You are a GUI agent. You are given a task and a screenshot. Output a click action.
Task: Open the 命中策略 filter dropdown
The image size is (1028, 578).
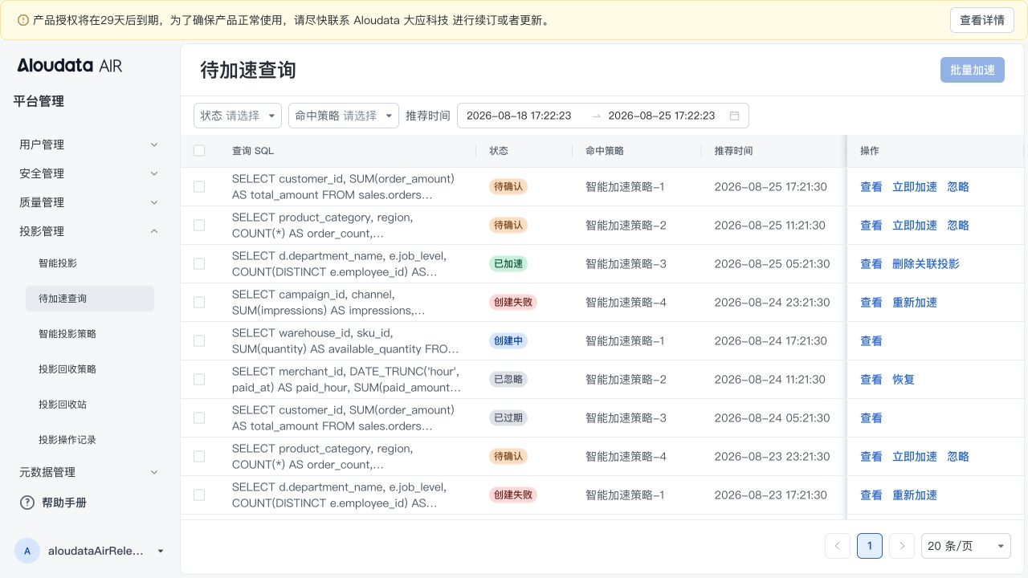(x=344, y=116)
